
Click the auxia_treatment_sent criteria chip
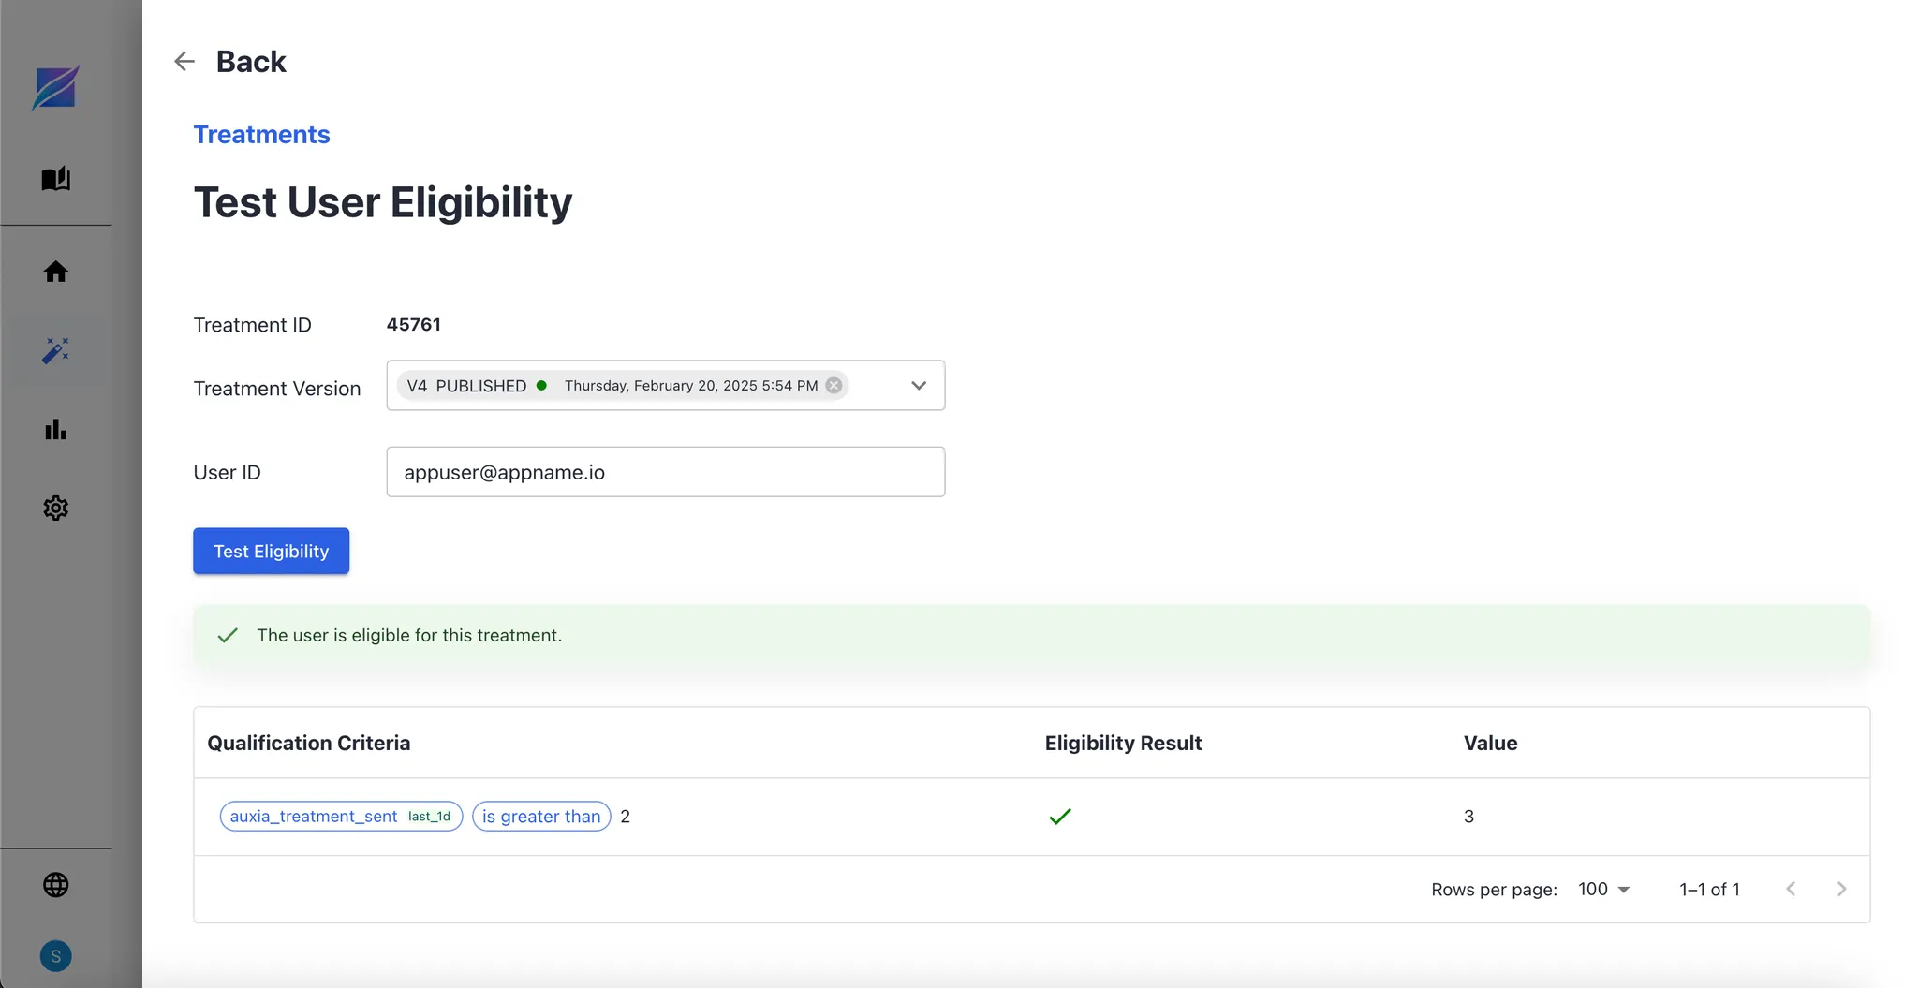click(x=341, y=817)
